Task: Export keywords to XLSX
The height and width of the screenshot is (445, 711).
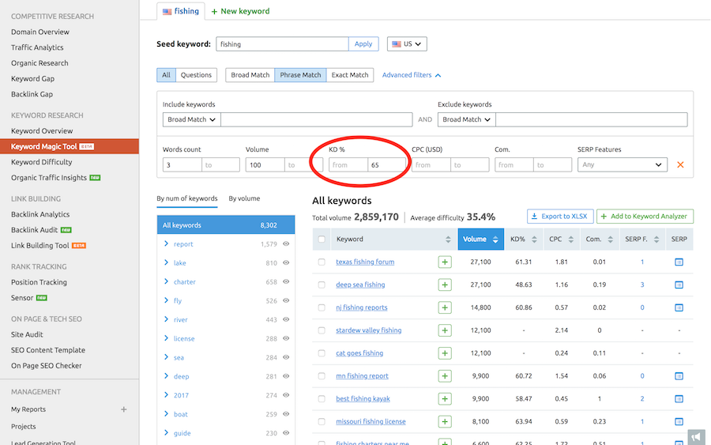Action: tap(560, 217)
